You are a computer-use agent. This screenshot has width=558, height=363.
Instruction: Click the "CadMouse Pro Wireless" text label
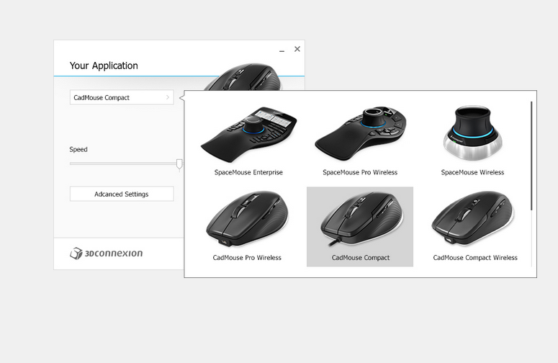(x=247, y=258)
